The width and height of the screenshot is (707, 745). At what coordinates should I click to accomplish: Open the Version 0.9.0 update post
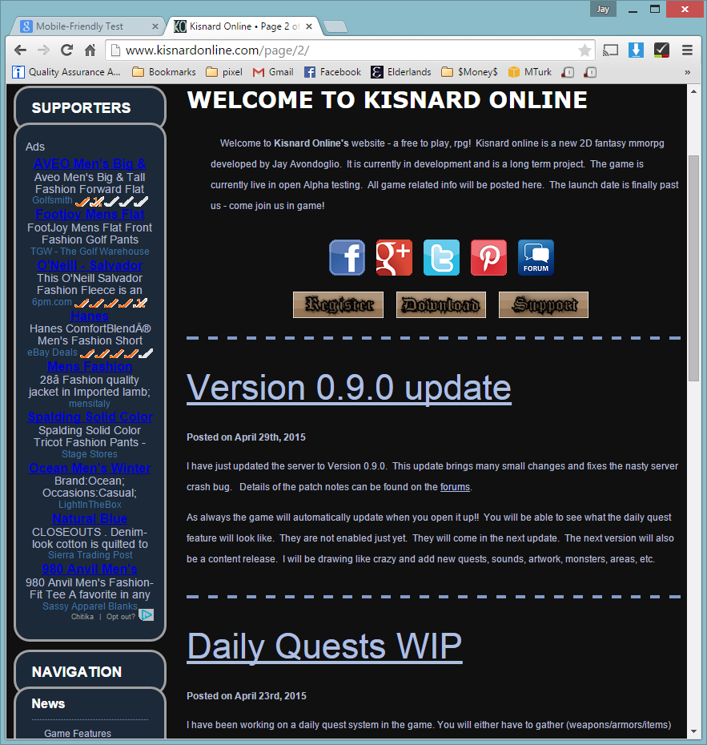[349, 388]
